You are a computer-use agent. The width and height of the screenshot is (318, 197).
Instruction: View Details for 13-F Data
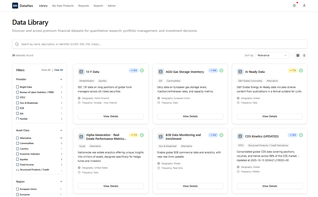coord(111,116)
